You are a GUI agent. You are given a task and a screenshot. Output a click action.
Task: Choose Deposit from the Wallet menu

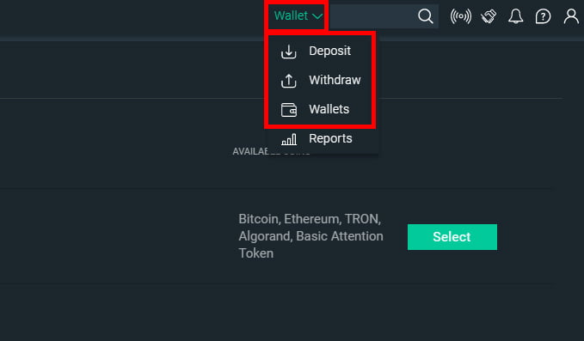(329, 51)
